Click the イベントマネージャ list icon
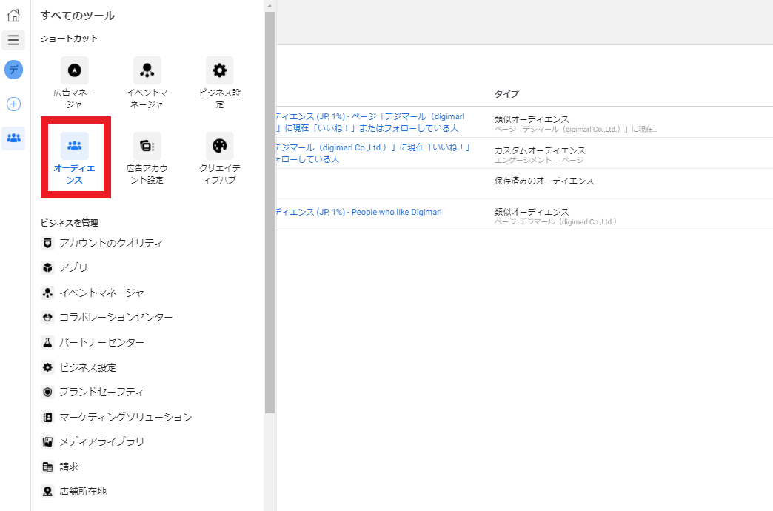The image size is (773, 511). click(47, 293)
